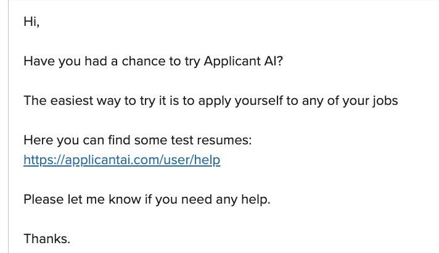Click the 'Here you can find some test resumes:' line
This screenshot has width=439, height=253.
[137, 140]
